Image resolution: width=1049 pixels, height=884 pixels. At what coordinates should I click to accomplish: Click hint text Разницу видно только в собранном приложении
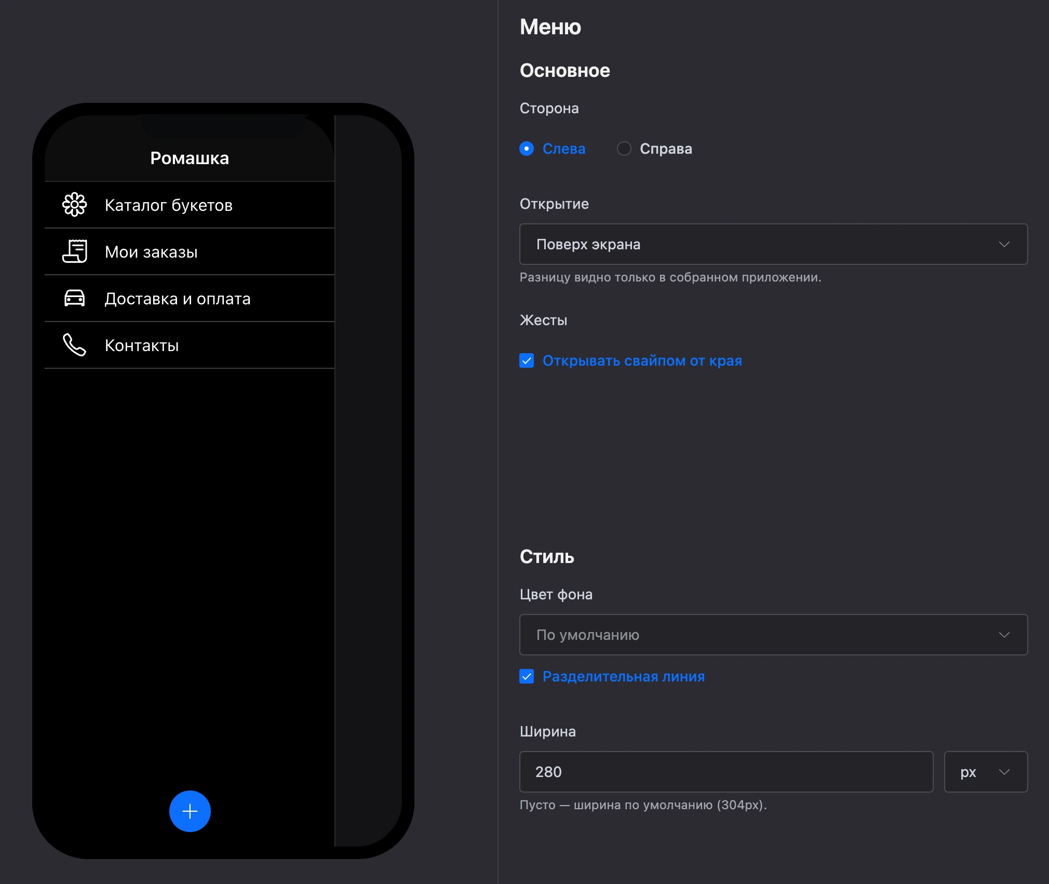[x=670, y=277]
